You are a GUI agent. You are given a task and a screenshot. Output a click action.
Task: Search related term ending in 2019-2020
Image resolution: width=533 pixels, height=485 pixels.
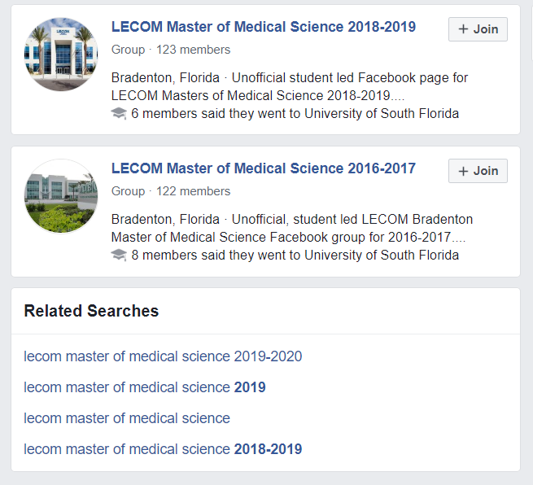163,356
